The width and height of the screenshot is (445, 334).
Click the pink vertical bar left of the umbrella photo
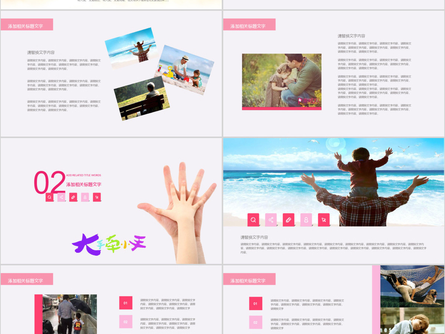pyautogui.click(x=39, y=314)
